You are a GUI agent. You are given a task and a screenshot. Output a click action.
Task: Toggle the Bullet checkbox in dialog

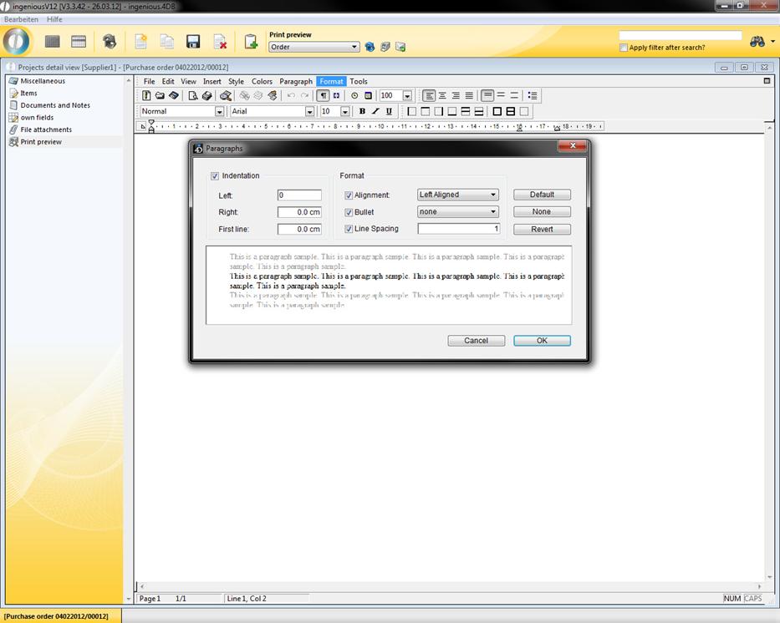point(349,212)
